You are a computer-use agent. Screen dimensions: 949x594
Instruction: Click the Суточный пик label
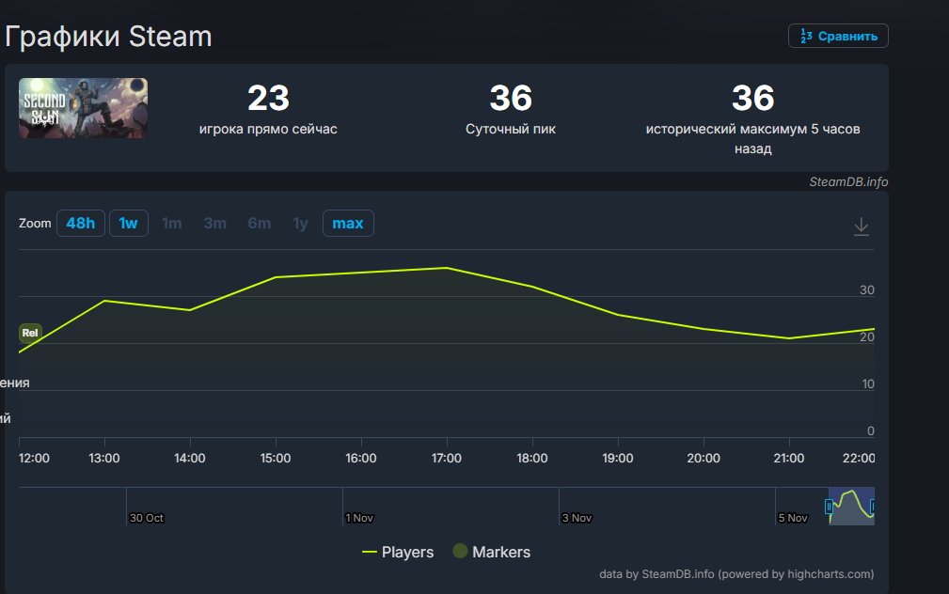(x=510, y=129)
